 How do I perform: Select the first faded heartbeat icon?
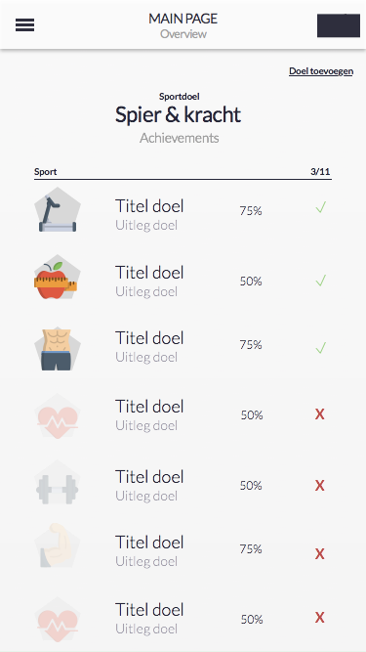click(58, 416)
